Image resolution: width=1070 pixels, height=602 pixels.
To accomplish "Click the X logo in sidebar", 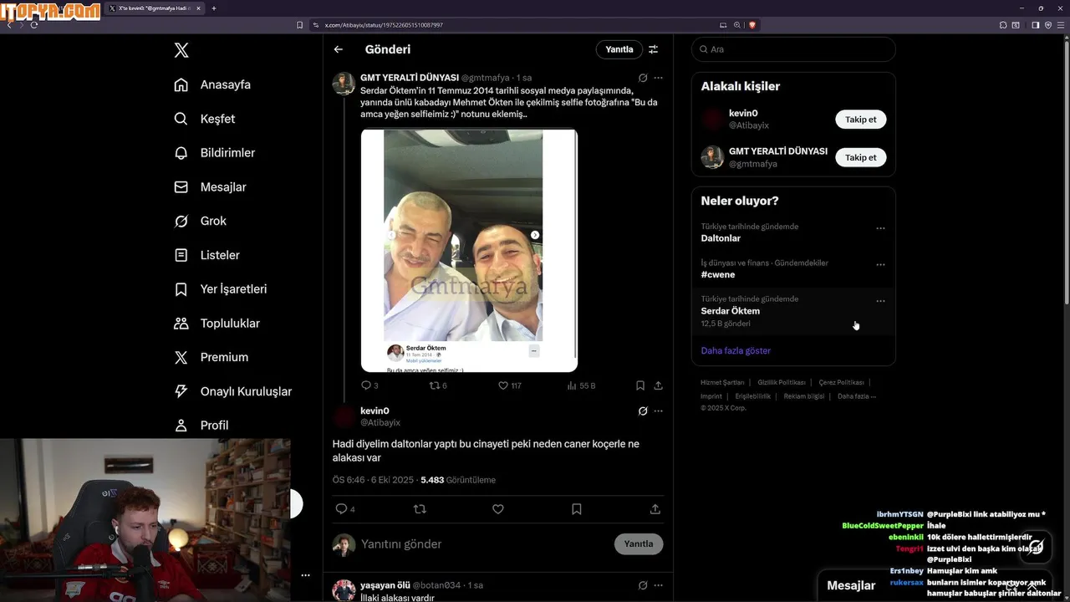I will pyautogui.click(x=181, y=50).
